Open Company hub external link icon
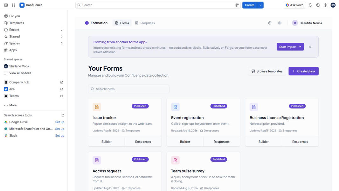 pos(62,82)
